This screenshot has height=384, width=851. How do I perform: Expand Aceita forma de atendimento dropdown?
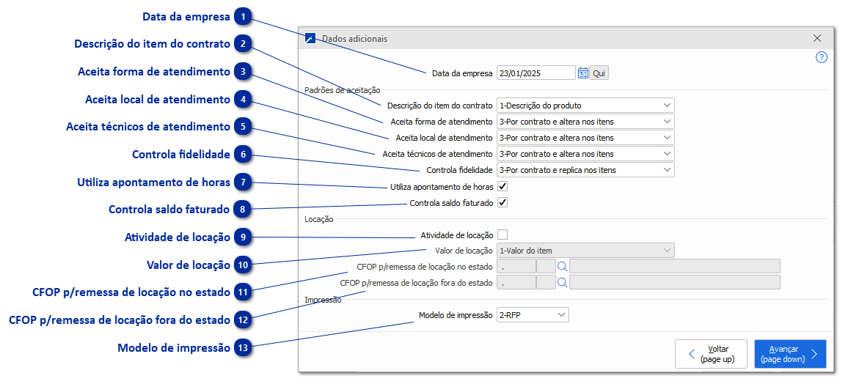(585, 122)
